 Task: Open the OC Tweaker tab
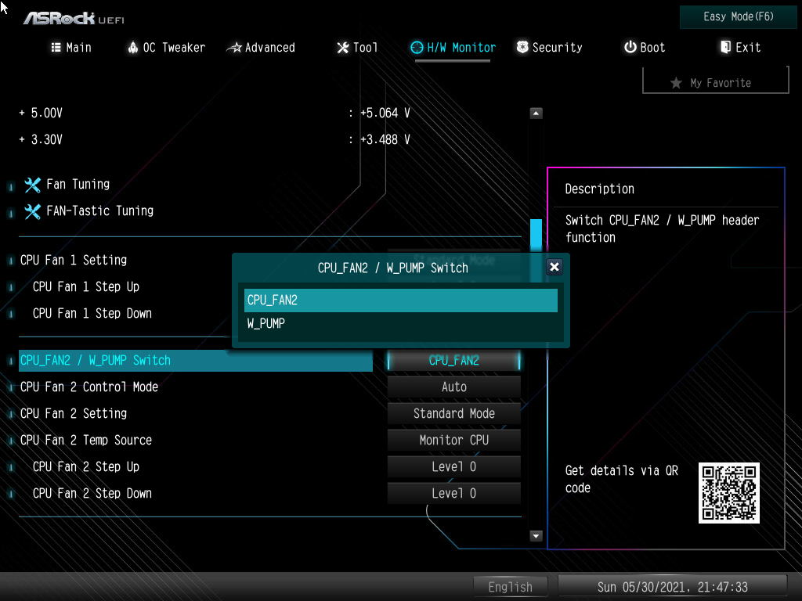tap(166, 48)
